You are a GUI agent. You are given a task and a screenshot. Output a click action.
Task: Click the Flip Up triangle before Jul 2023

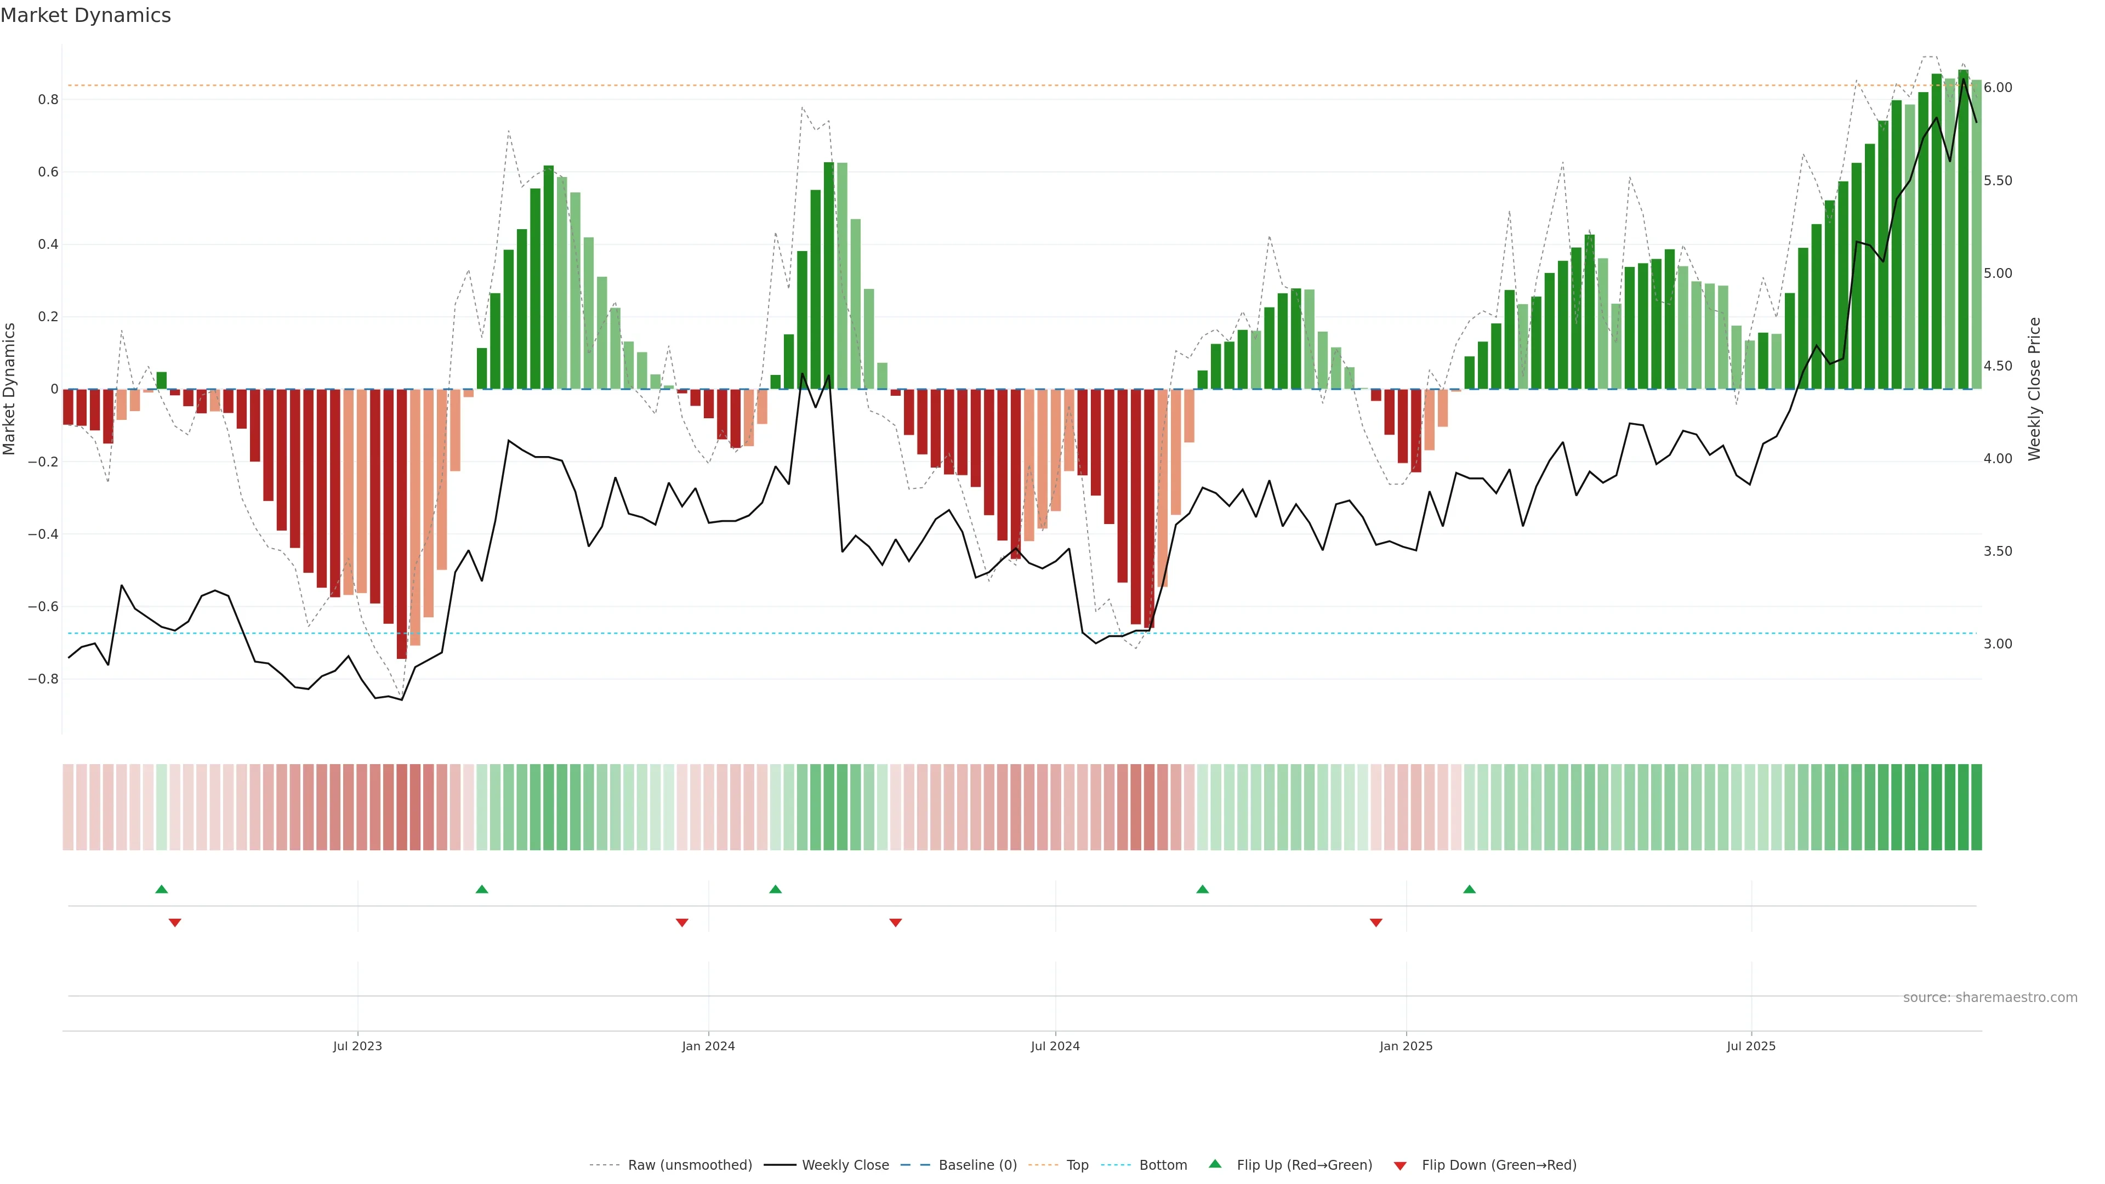click(162, 889)
